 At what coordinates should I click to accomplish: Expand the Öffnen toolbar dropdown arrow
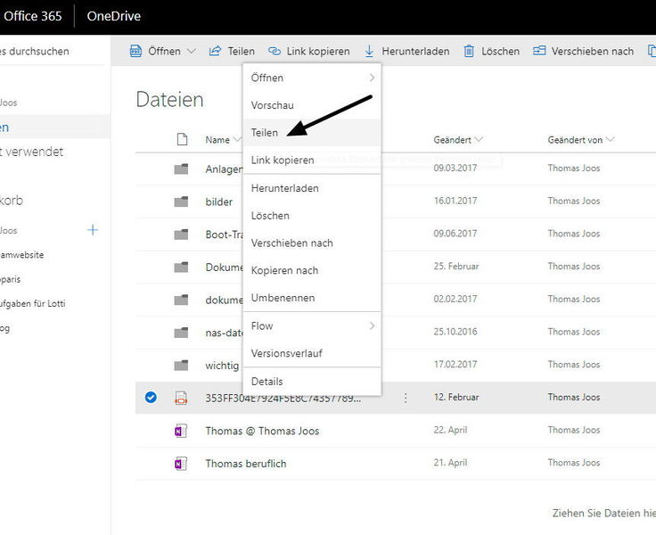click(191, 52)
